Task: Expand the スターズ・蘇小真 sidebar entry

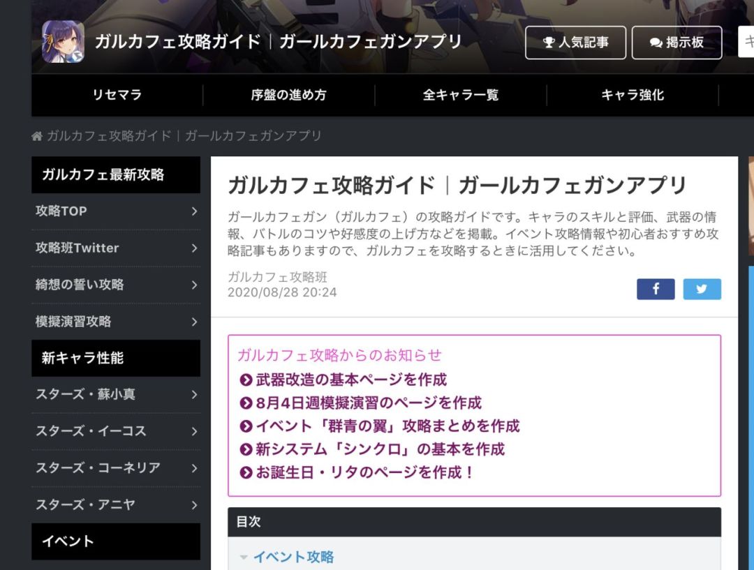Action: [x=195, y=396]
